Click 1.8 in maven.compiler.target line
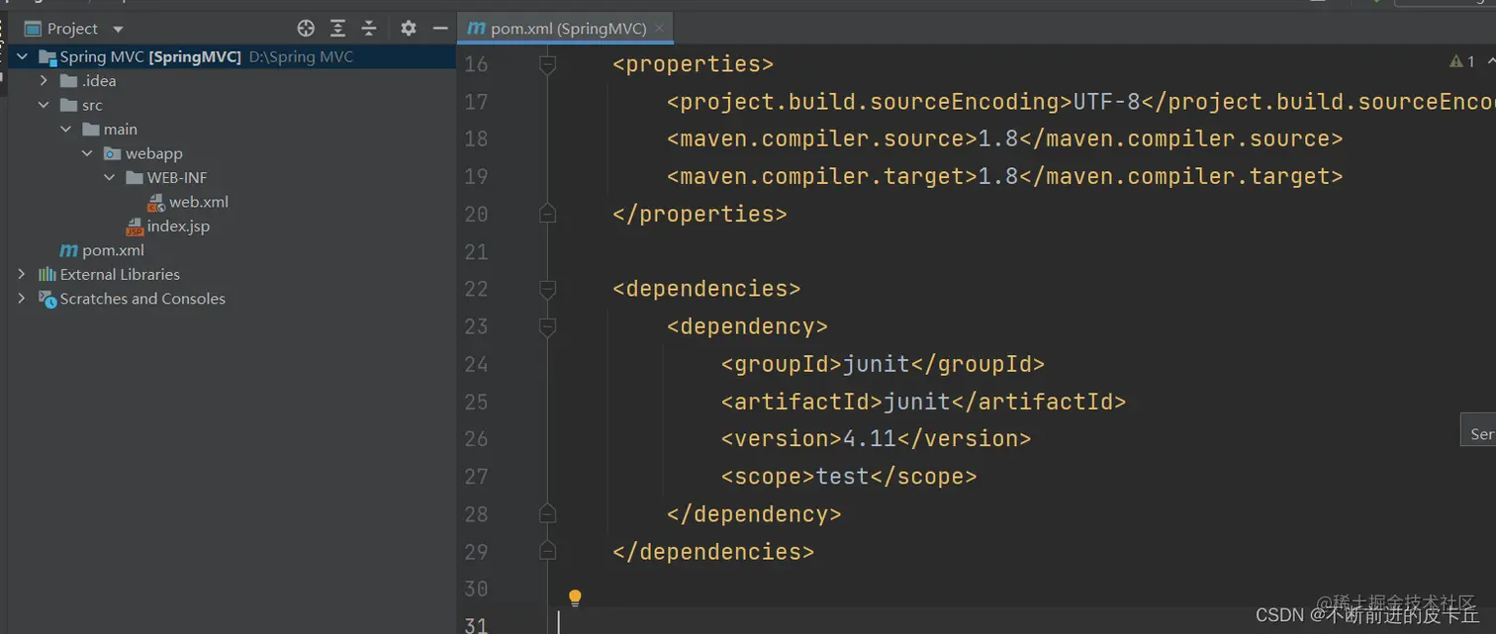This screenshot has height=634, width=1496. tap(998, 176)
